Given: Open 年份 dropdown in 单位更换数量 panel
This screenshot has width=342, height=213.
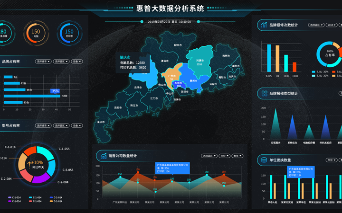Looking at the screenshot, I should click(332, 160).
